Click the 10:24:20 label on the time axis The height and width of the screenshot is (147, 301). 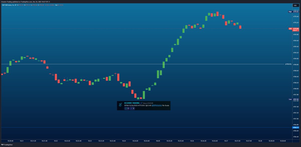click(x=135, y=141)
